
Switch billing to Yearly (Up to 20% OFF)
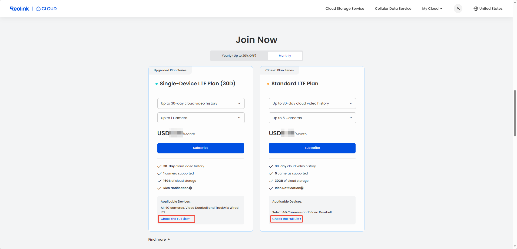coord(239,56)
